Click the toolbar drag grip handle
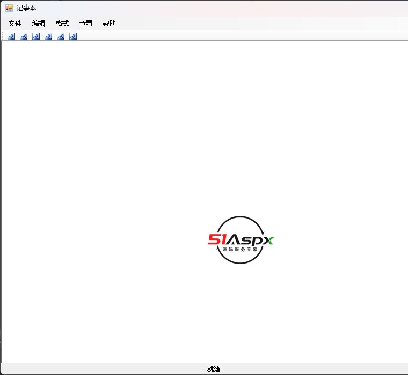The image size is (408, 375). pyautogui.click(x=3, y=36)
